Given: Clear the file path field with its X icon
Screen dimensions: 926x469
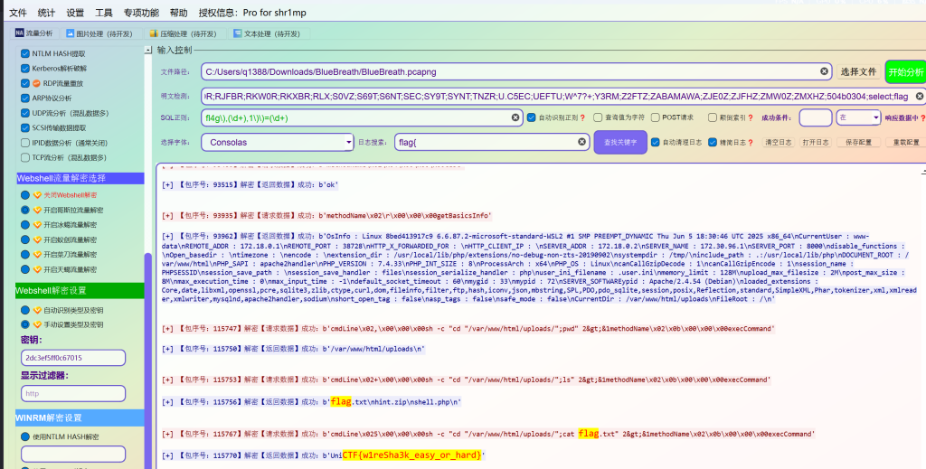Looking at the screenshot, I should [825, 71].
